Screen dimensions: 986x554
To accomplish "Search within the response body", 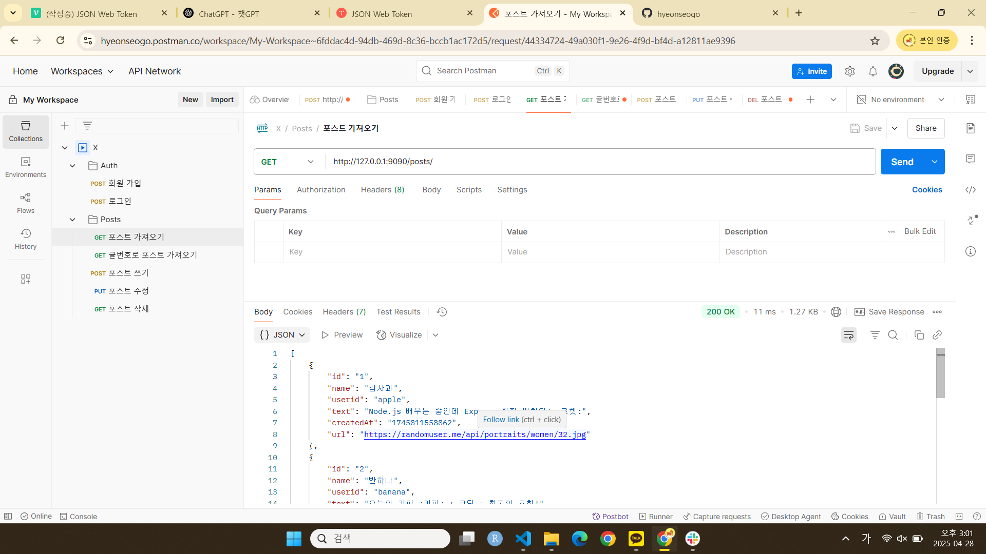I will [x=893, y=335].
